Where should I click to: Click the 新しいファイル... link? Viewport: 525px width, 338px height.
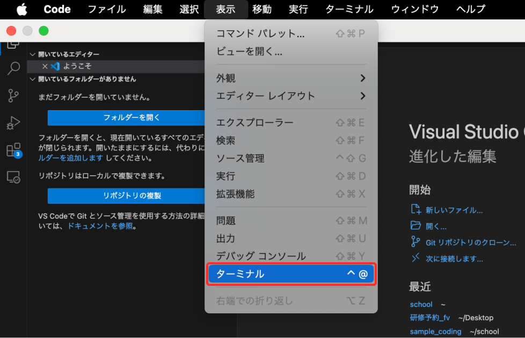pyautogui.click(x=454, y=210)
